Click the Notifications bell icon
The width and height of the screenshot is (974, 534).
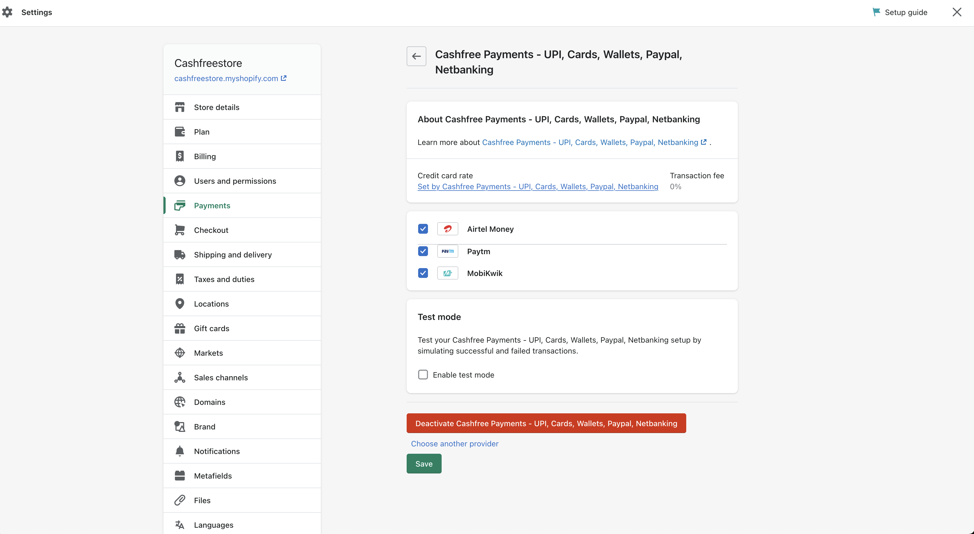click(x=180, y=451)
